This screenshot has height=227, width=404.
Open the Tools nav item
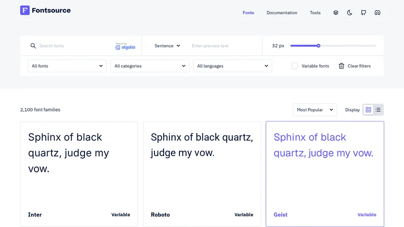point(315,12)
